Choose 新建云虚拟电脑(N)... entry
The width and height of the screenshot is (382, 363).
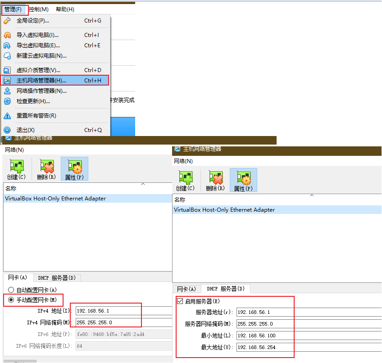(x=55, y=56)
